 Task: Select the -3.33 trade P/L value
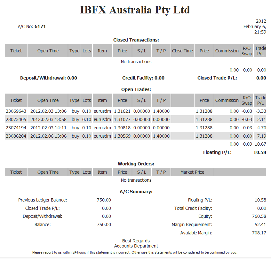point(260,111)
